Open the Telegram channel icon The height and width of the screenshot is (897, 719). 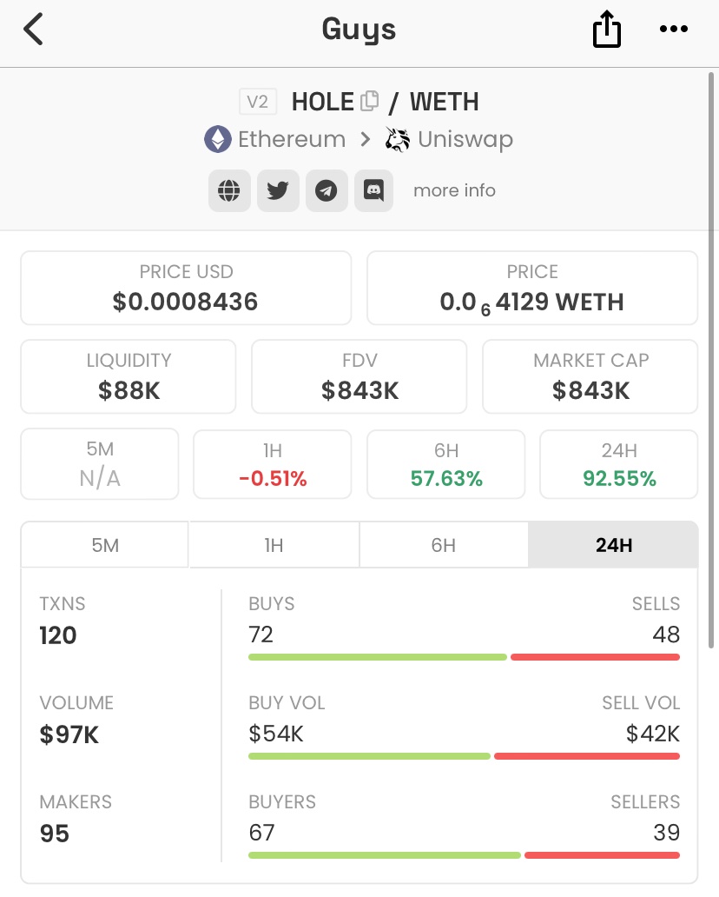pyautogui.click(x=327, y=190)
